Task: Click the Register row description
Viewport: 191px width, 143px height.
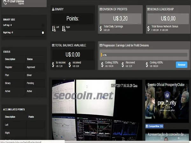Action: [9, 67]
